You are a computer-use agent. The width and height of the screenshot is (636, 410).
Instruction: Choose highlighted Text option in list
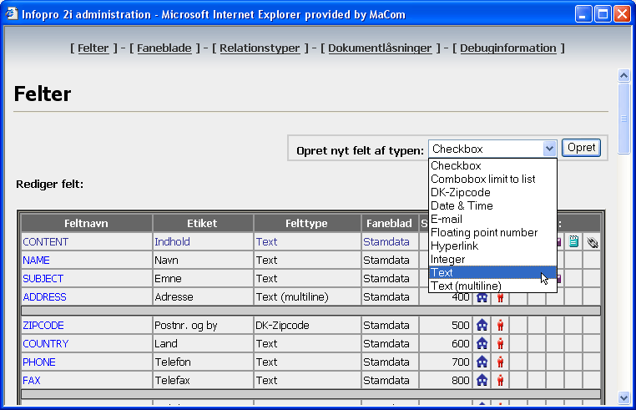click(x=492, y=272)
